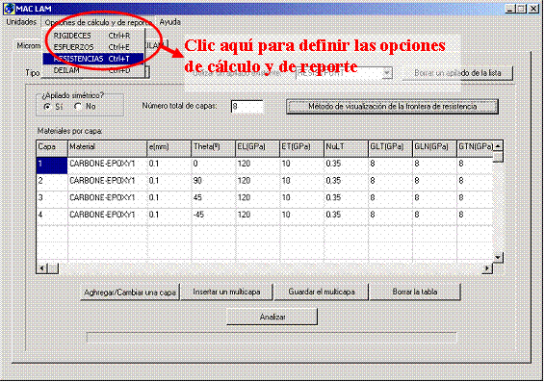Click Borrar un apilado de la lista
This screenshot has height=382, width=545.
(457, 73)
